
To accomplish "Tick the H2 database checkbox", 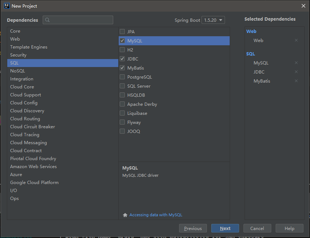I will pos(122,50).
